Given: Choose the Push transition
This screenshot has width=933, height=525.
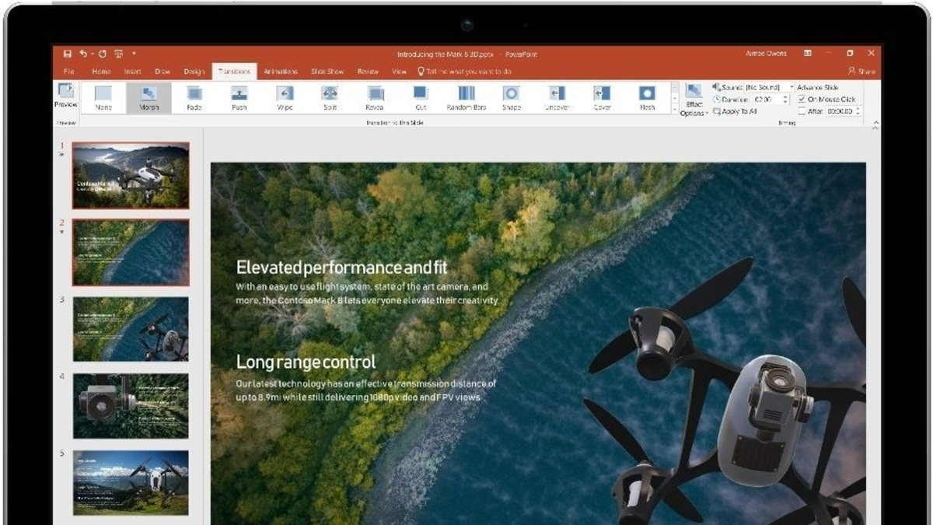Looking at the screenshot, I should click(239, 98).
